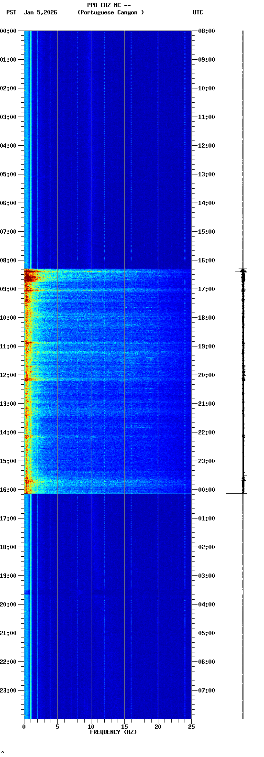
Task: Click the 13:00 UTC time label
Action: (x=207, y=174)
